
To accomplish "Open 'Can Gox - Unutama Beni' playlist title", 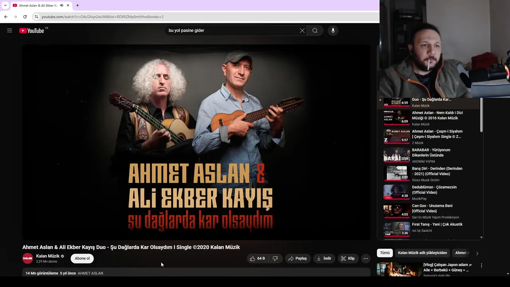I will tap(432, 208).
